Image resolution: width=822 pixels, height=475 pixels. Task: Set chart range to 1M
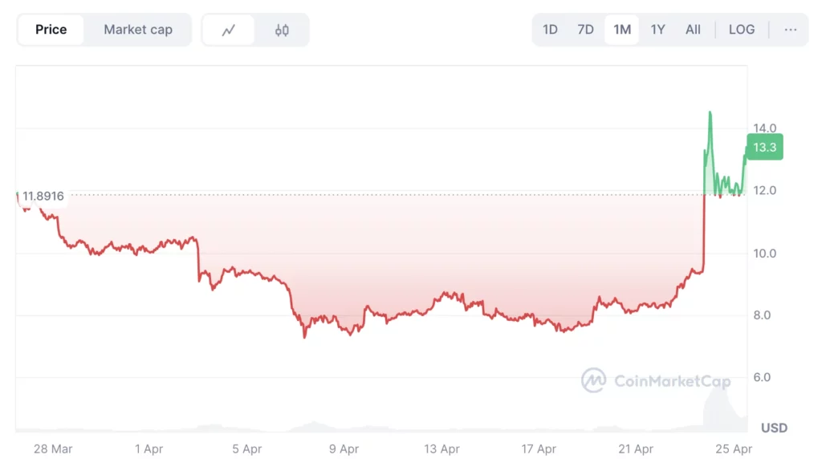[x=622, y=30]
